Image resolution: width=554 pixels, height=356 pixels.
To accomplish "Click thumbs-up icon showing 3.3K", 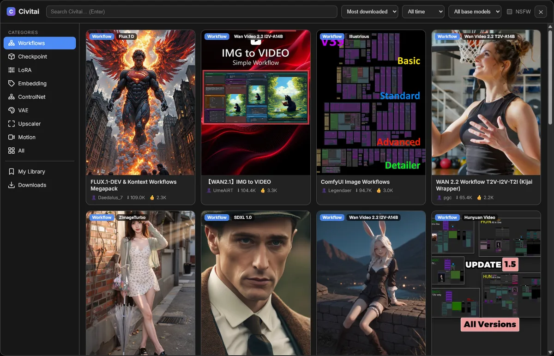I will 263,190.
